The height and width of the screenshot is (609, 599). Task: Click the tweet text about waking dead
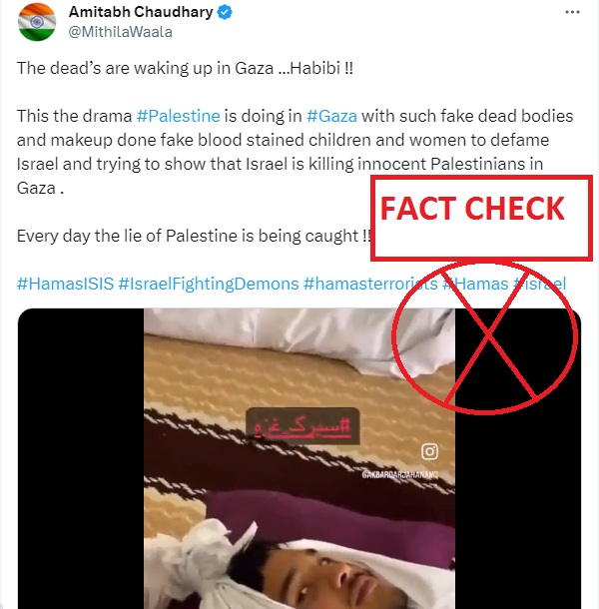coord(185,68)
